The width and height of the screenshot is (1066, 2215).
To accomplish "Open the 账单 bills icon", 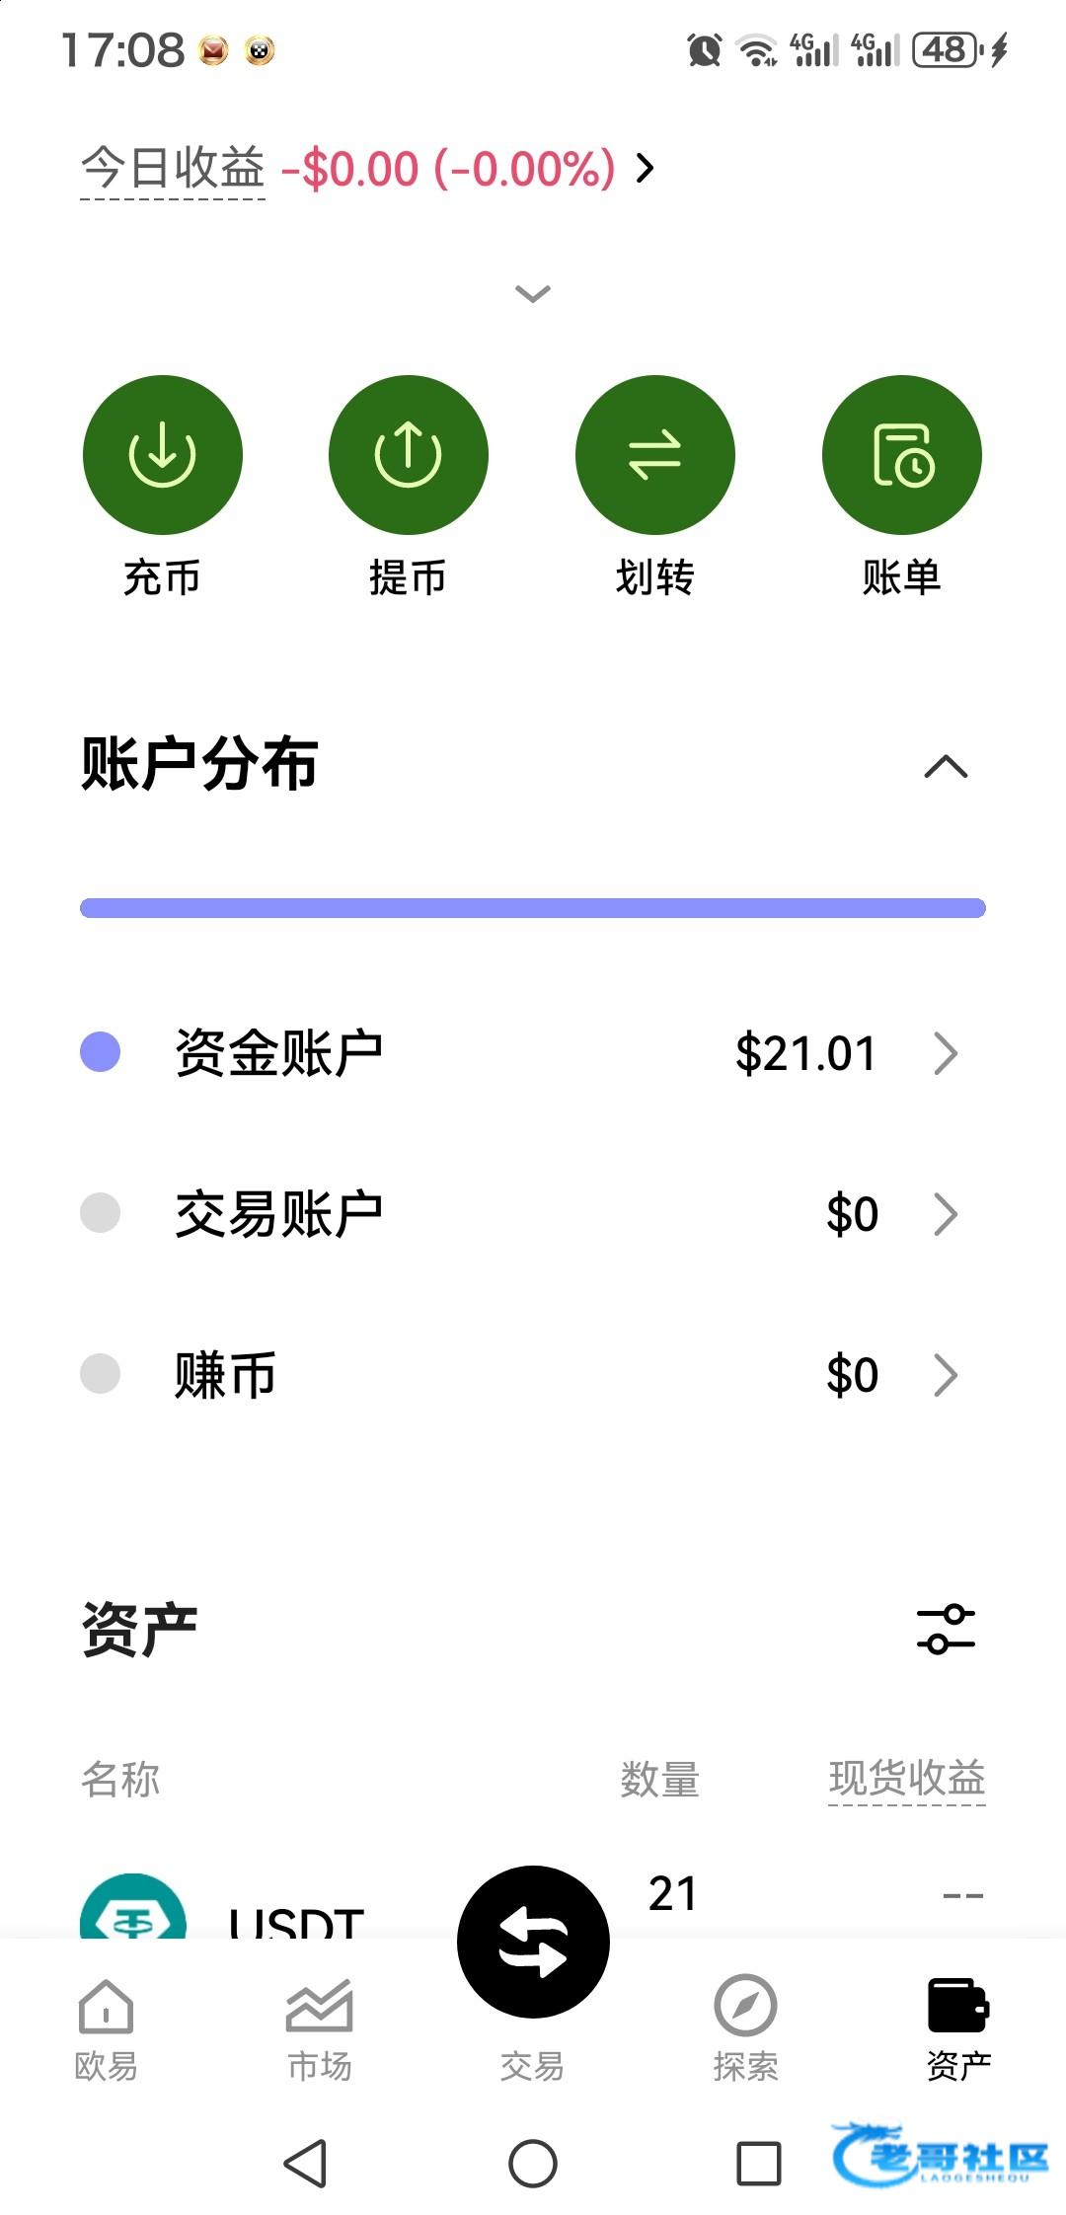I will pos(901,455).
